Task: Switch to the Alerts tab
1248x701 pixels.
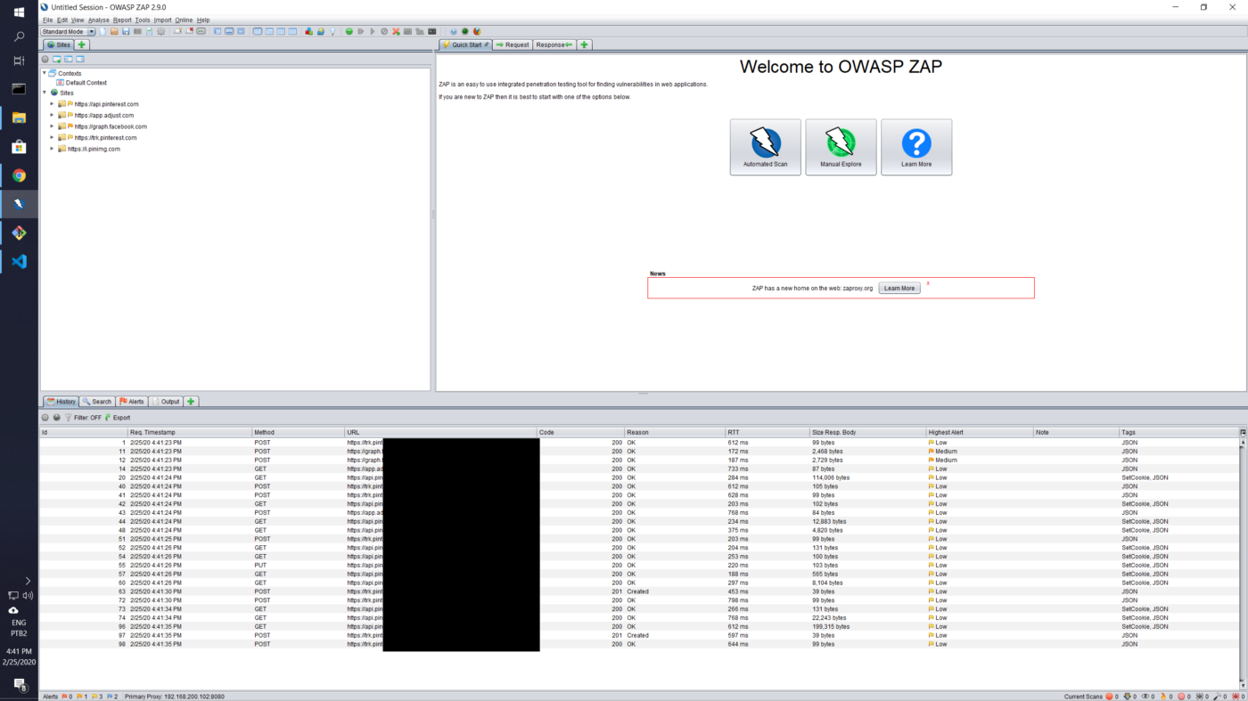Action: [132, 402]
